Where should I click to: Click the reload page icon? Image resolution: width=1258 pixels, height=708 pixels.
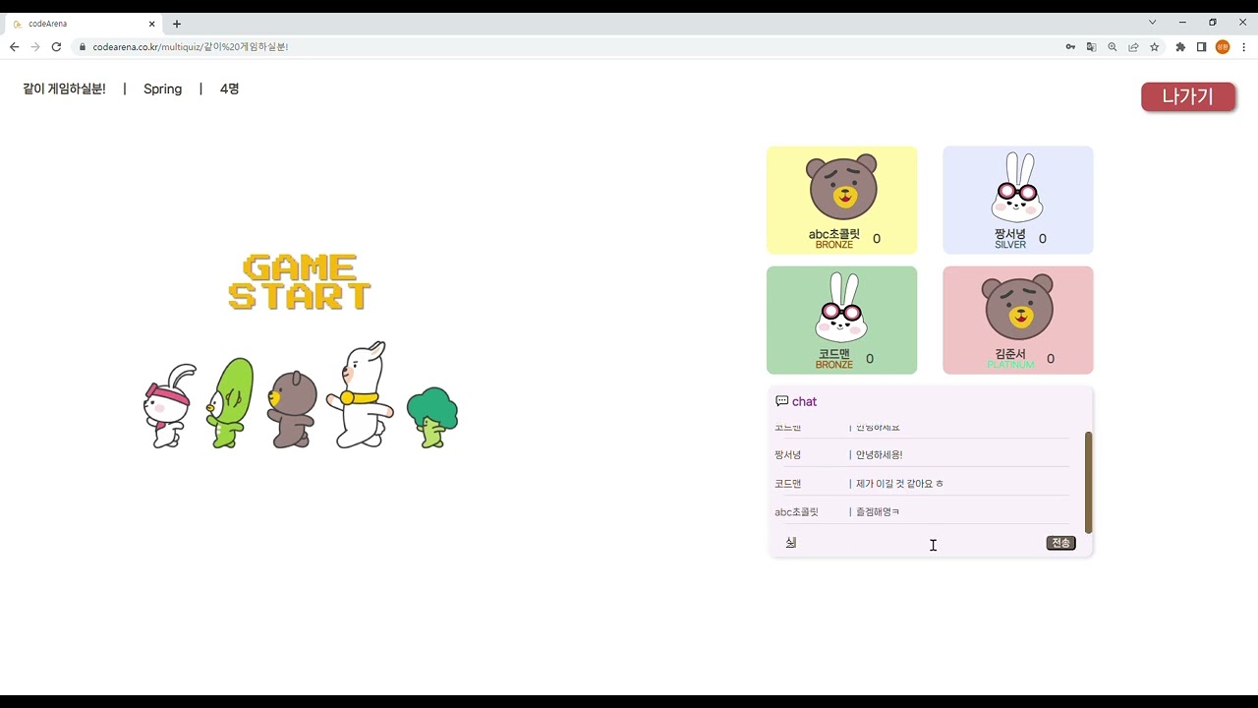pos(56,46)
